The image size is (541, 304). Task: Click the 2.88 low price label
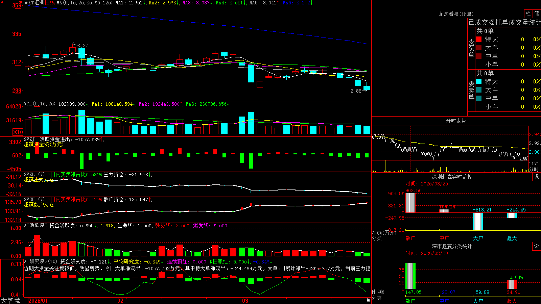[356, 91]
